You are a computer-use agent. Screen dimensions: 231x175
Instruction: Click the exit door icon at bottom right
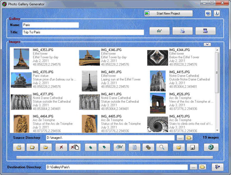218,167
